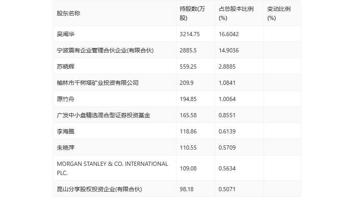Select the 股东名称 column header
Image resolution: width=354 pixels, height=197 pixels.
68,13
